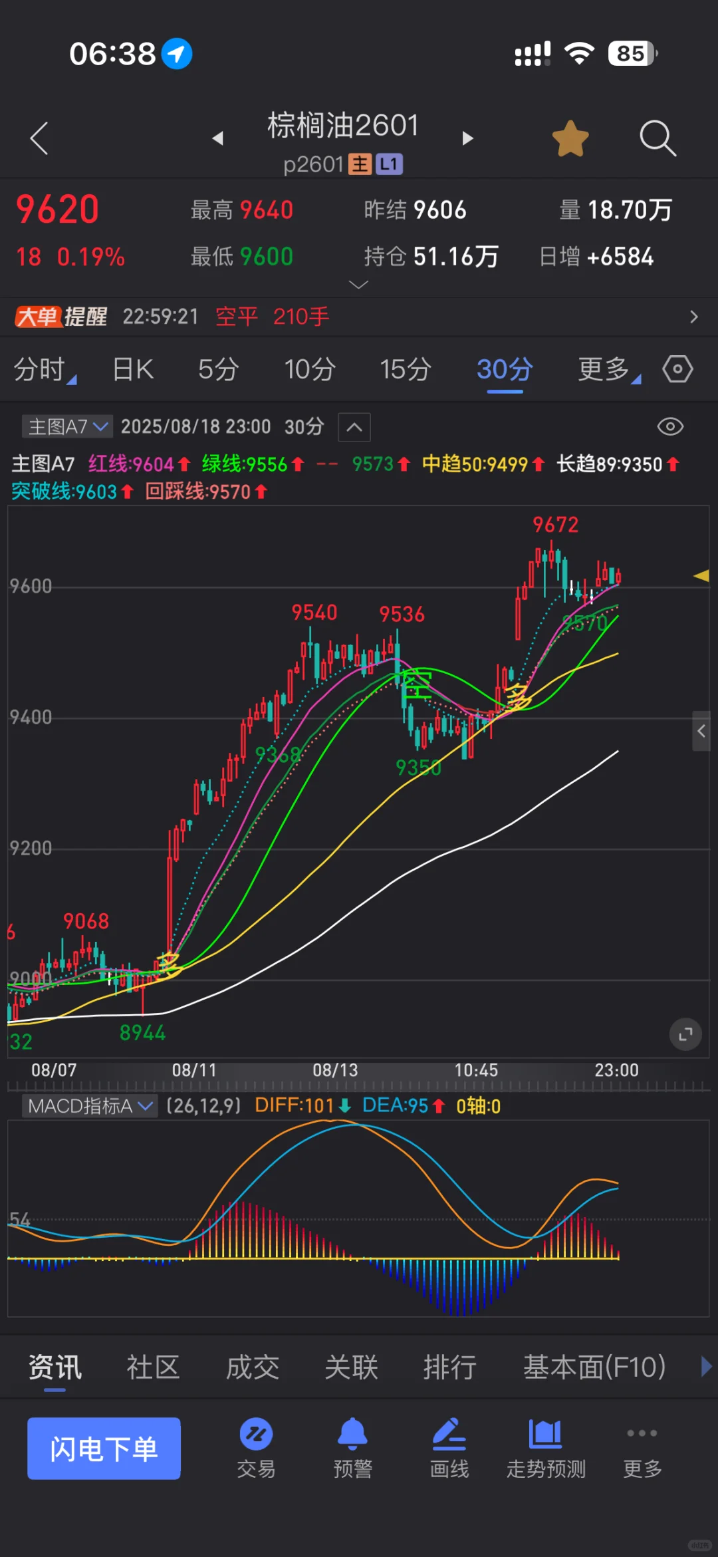Open the 预警 bell icon
The height and width of the screenshot is (1557, 718).
tap(352, 1449)
